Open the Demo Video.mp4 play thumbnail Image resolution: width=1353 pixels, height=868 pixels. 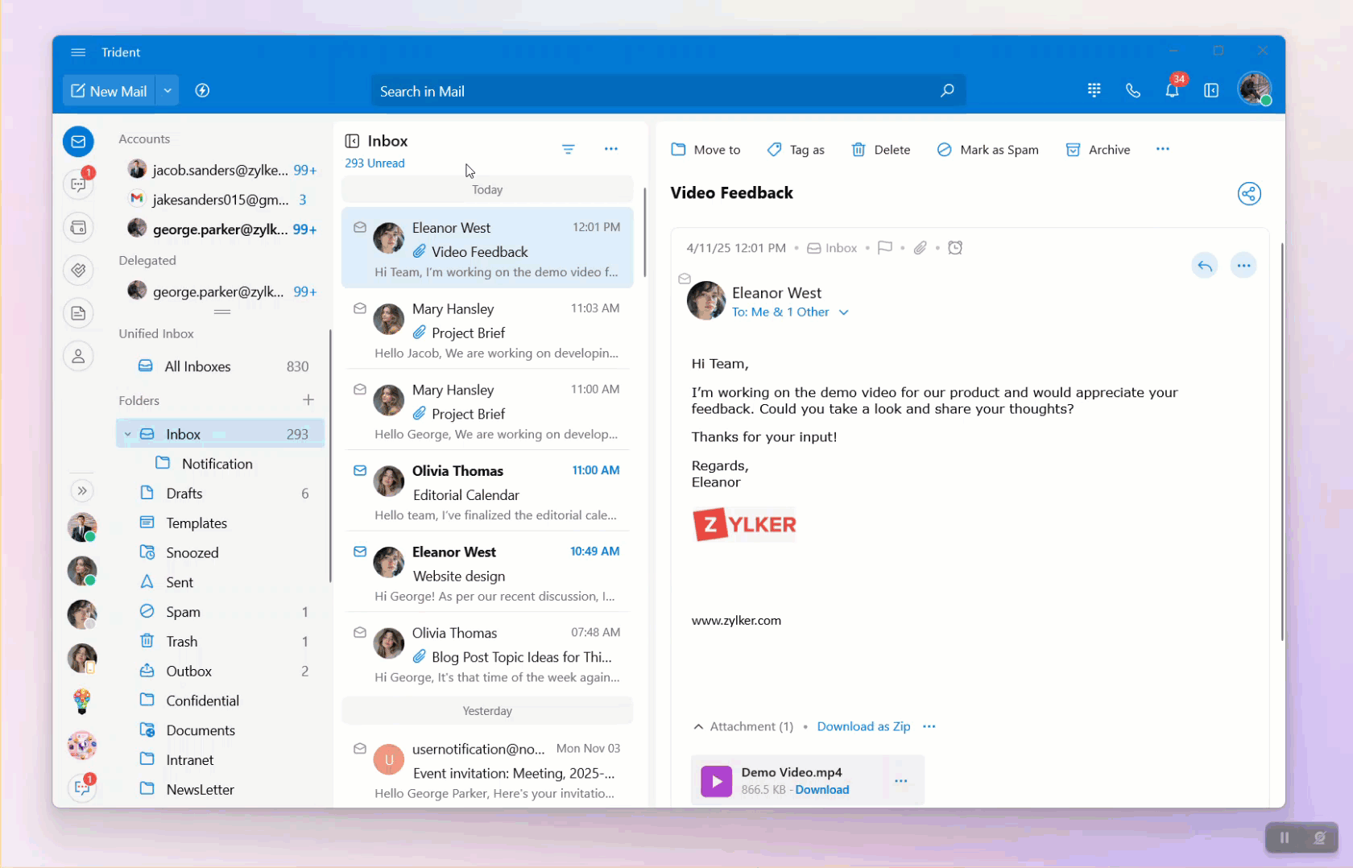click(x=716, y=781)
